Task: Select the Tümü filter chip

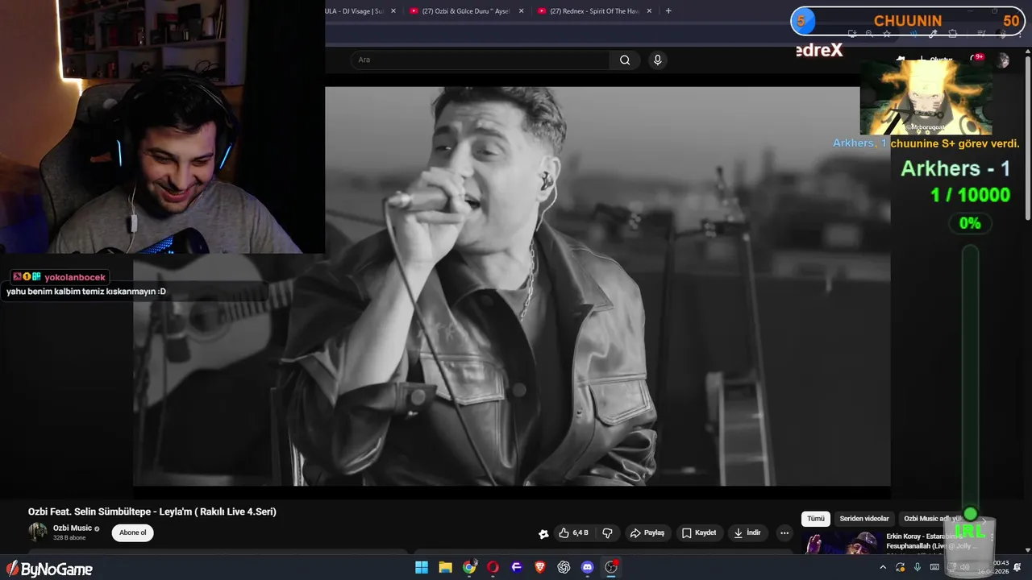Action: pyautogui.click(x=816, y=519)
